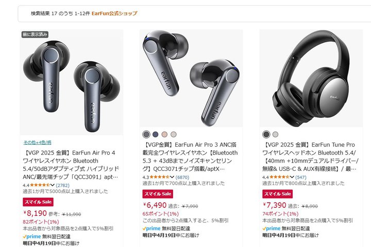Screen dimensions: 371x247
Task: Select navy blue swatch for Air Pro 3
Action: point(156,134)
